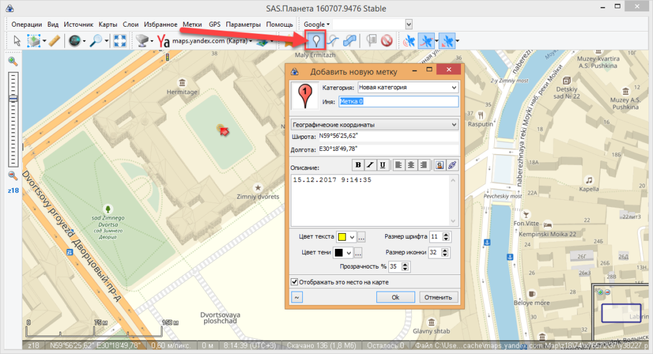Viewport: 653px width, 354px height.
Task: Expand the Категория dropdown
Action: 453,87
